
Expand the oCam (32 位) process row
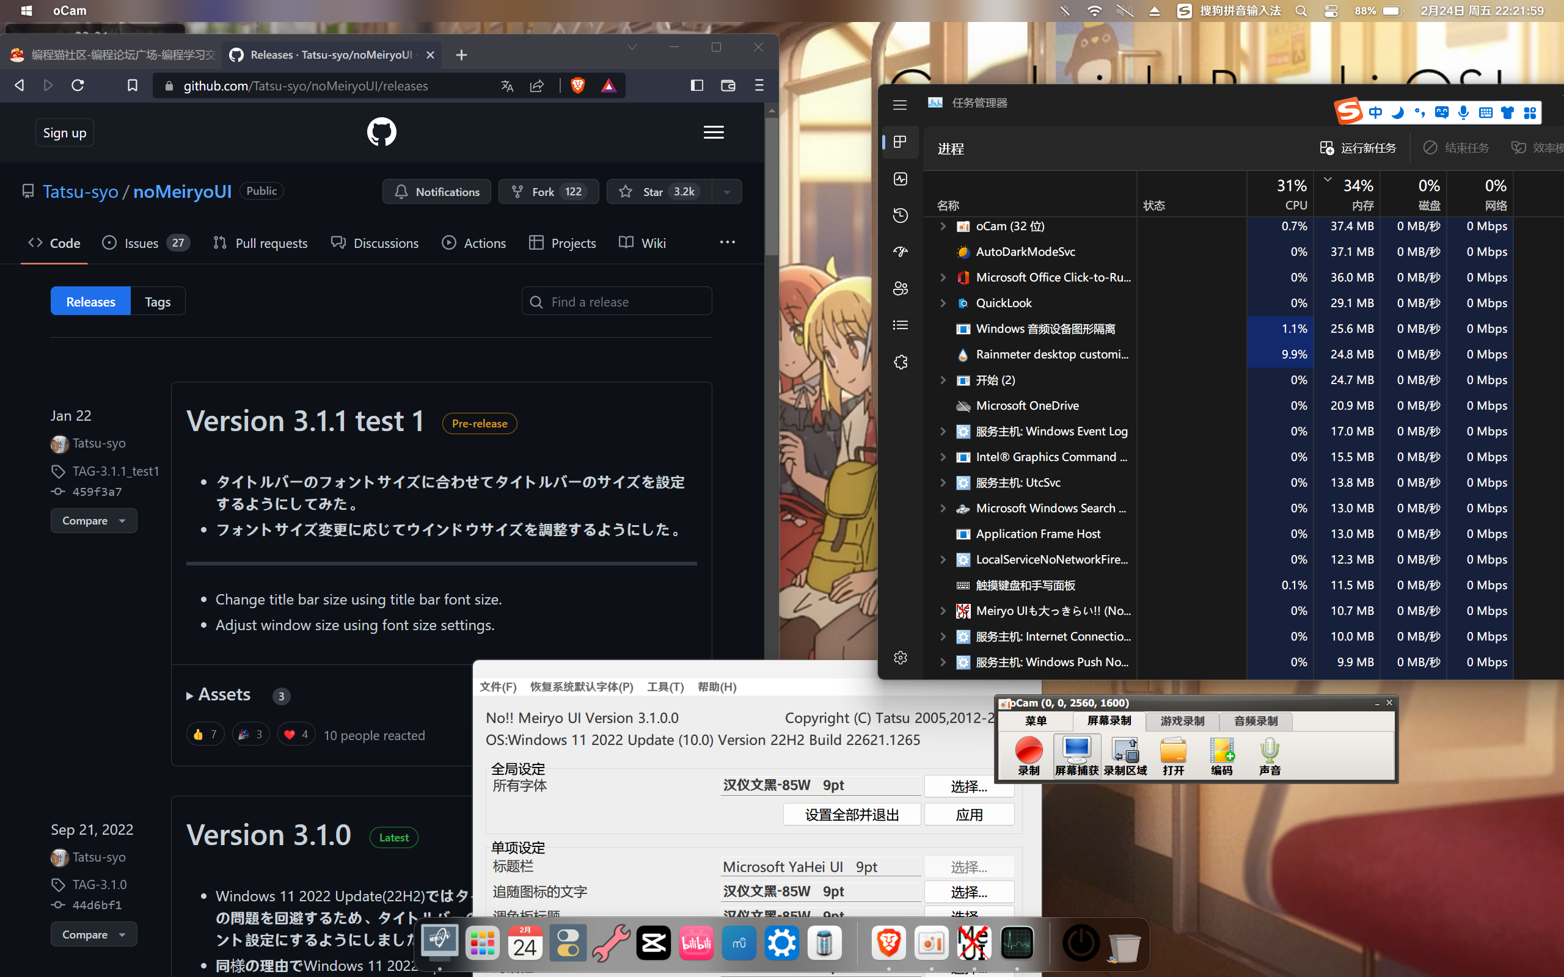click(x=943, y=226)
